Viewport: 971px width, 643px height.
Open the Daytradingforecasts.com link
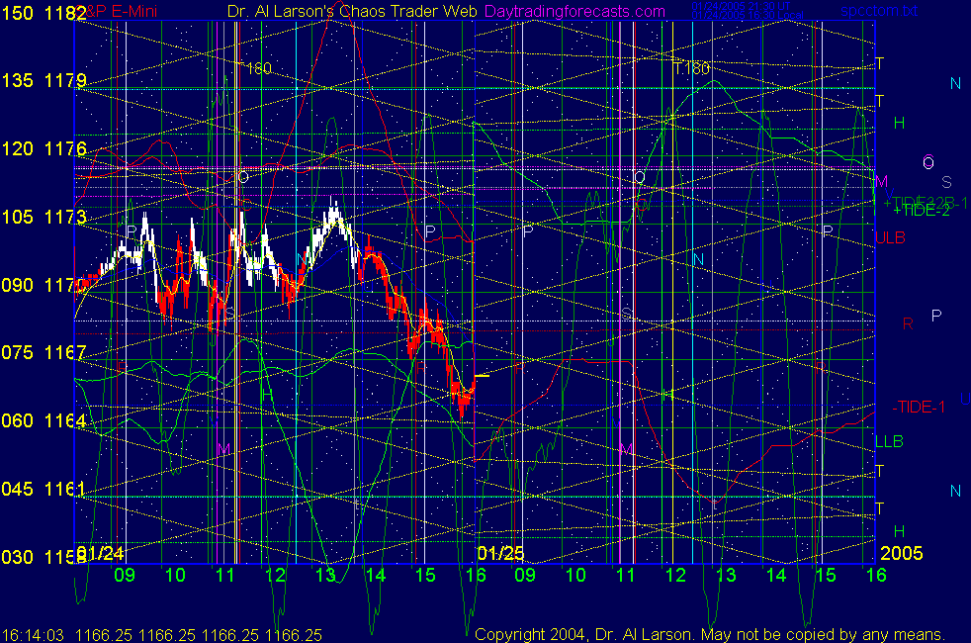(x=574, y=11)
